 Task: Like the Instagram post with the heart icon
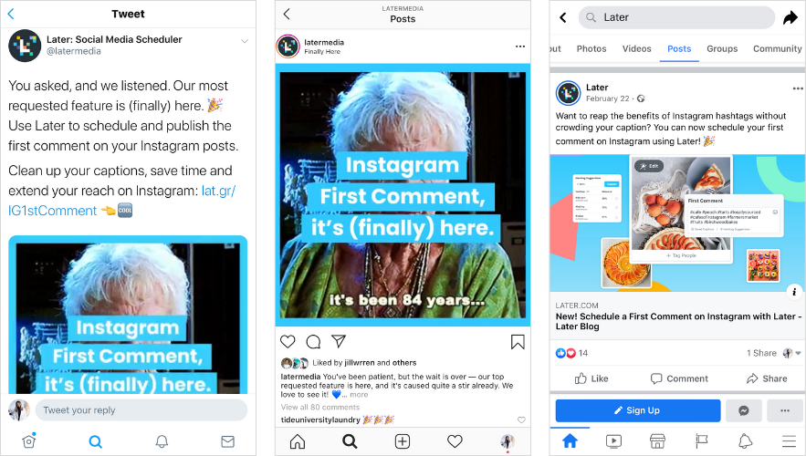click(288, 341)
